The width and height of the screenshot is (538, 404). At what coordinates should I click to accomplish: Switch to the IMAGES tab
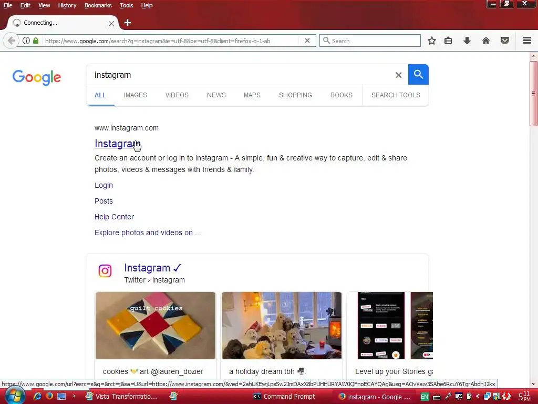point(135,95)
